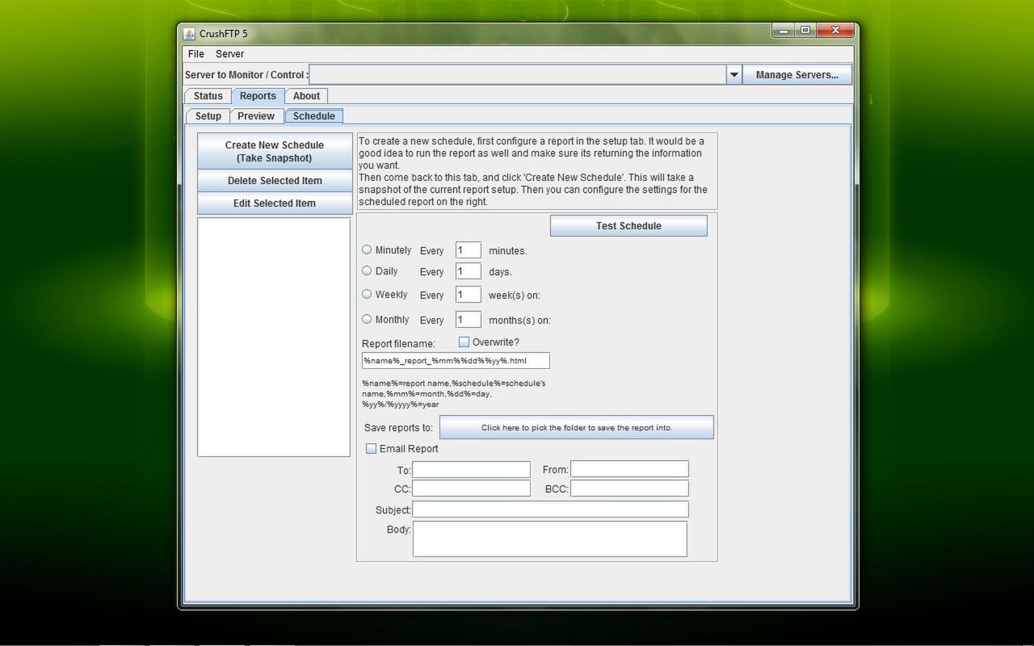Screen dimensions: 1034x646
Task: Switch to the Status tab
Action: (x=208, y=96)
